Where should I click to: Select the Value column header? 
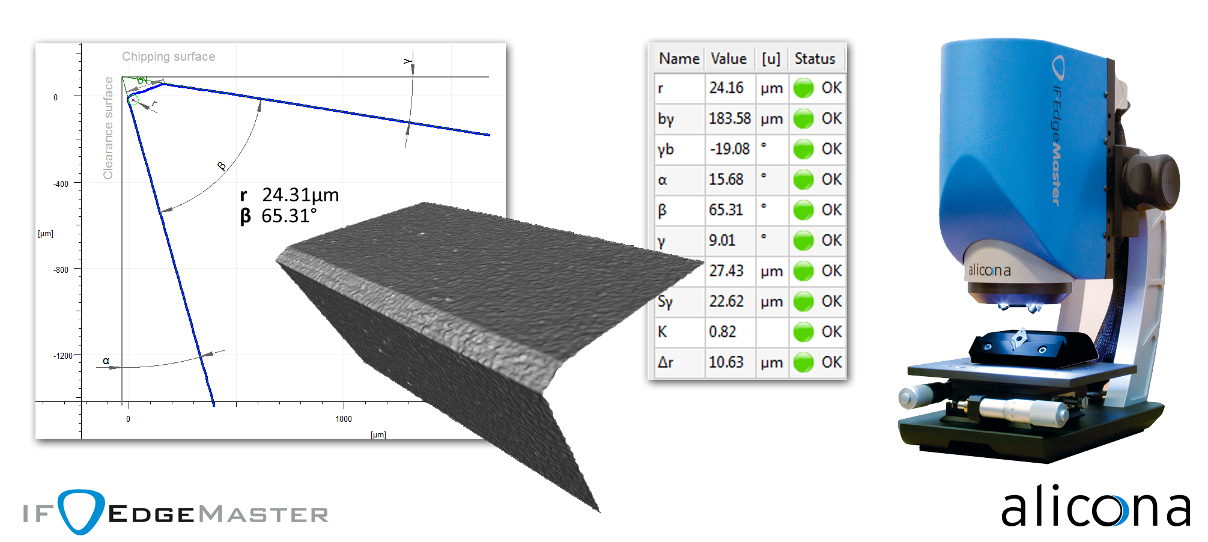click(x=729, y=59)
